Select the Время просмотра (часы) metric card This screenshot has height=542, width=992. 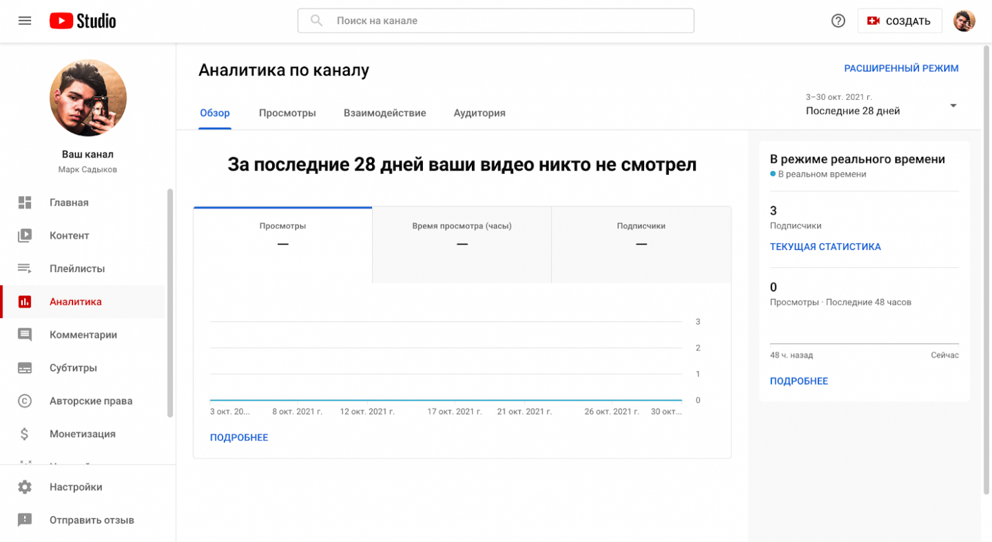point(462,244)
